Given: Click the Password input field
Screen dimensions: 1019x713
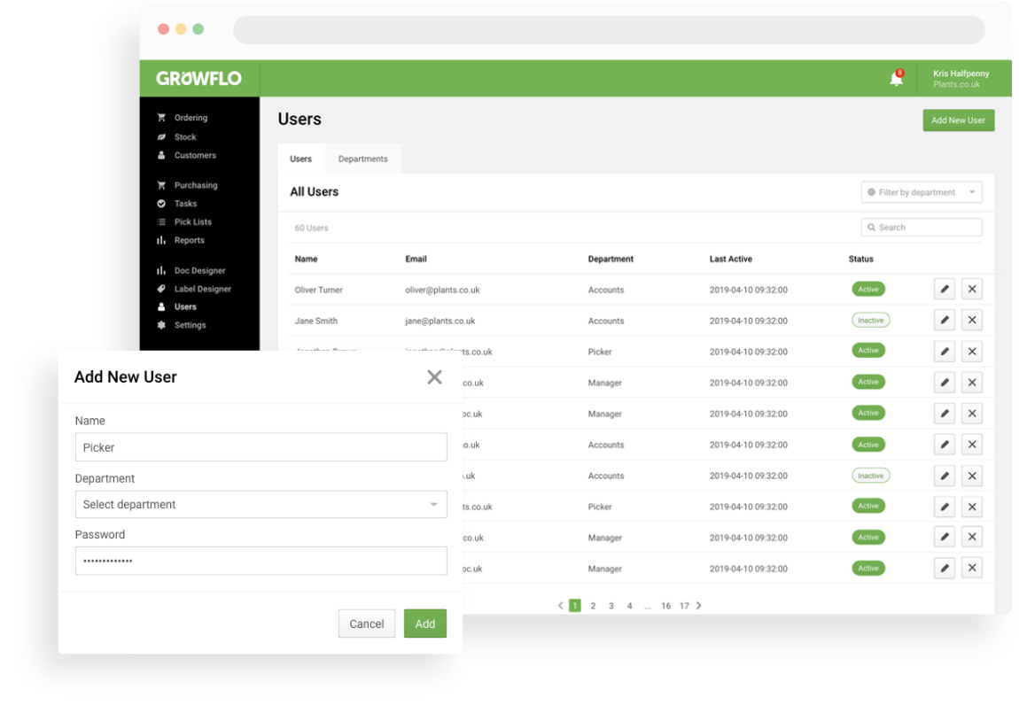Looking at the screenshot, I should [x=261, y=561].
